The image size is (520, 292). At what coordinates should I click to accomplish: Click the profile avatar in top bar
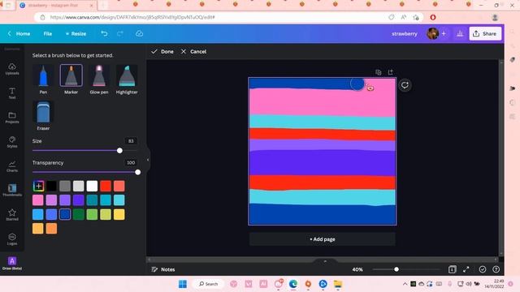432,33
